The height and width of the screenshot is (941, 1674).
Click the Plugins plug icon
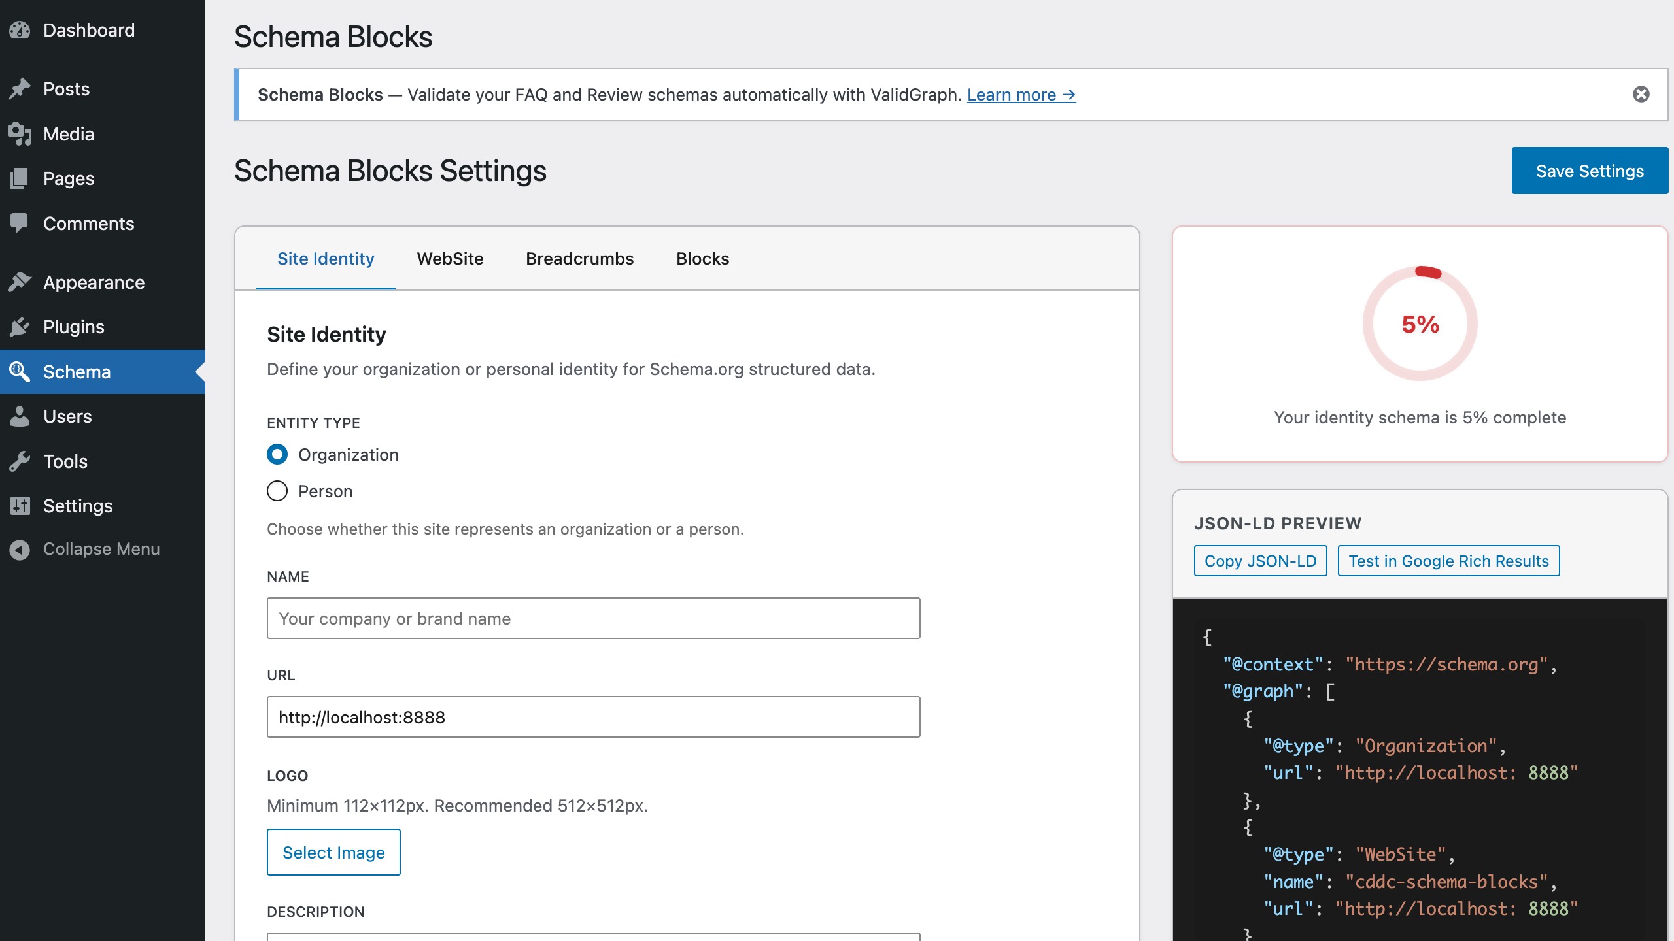pyautogui.click(x=20, y=327)
